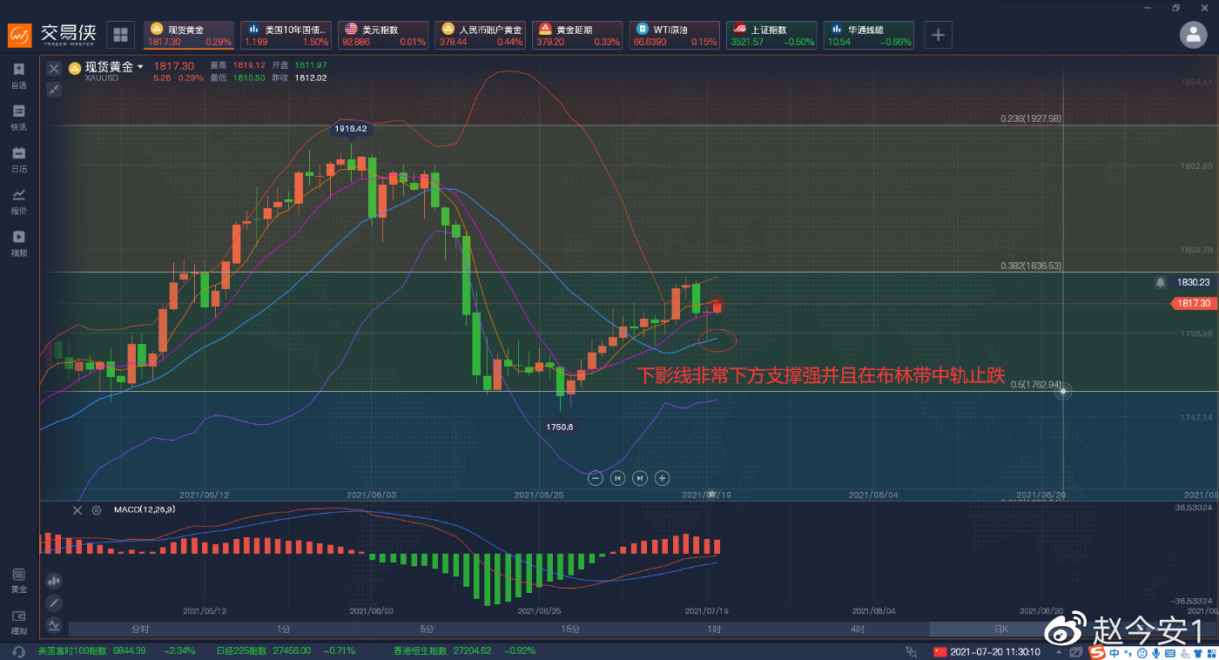
Task: Open the 模拟 simulation sidebar icon
Action: click(x=19, y=621)
